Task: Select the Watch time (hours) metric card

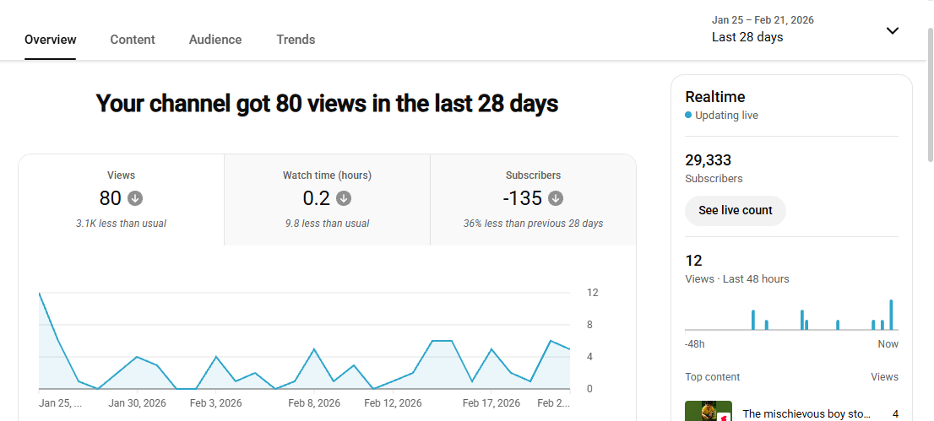Action: coord(327,200)
